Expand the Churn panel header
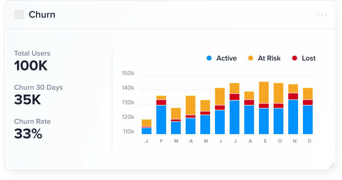Screen dimensions: 342x180 coord(42,14)
